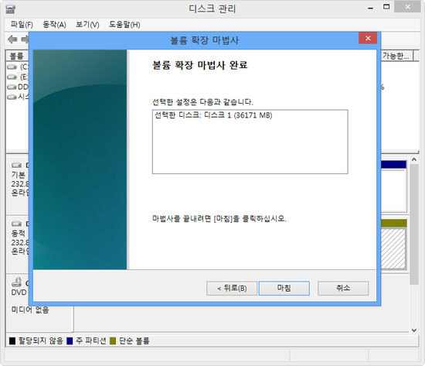Click the < 뒤로(B) back button
Image resolution: width=425 pixels, height=366 pixels.
[x=232, y=288]
